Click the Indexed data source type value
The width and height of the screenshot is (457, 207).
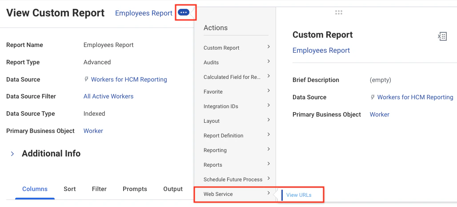(94, 113)
